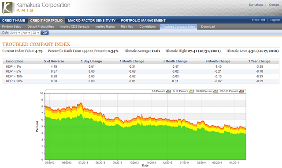Open the day dropdown showing 22
This screenshot has height=168, width=282.
coord(36,33)
